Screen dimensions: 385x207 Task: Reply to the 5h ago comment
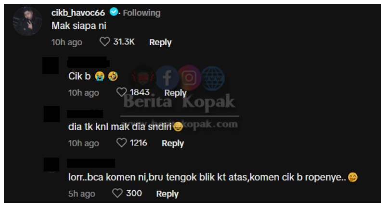coord(167,194)
